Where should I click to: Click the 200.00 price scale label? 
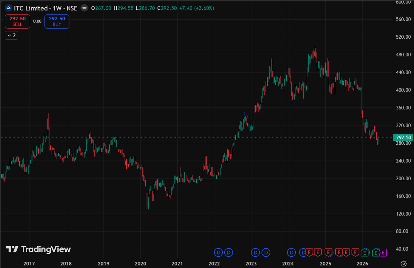[x=404, y=179]
